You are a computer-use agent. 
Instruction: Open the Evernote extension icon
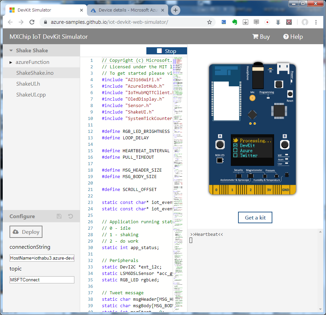[x=234, y=22]
